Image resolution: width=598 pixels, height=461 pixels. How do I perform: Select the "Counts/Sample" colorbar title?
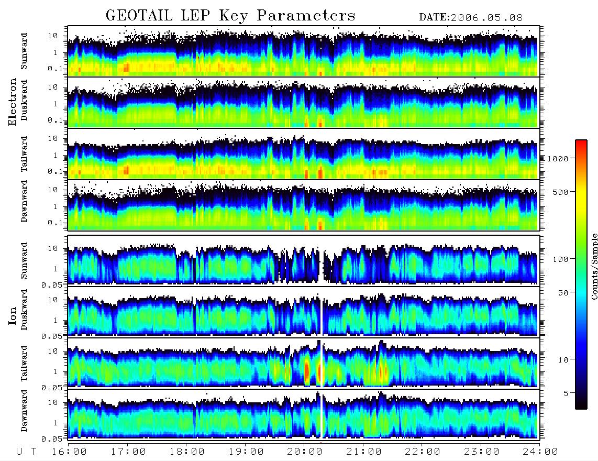pyautogui.click(x=594, y=266)
